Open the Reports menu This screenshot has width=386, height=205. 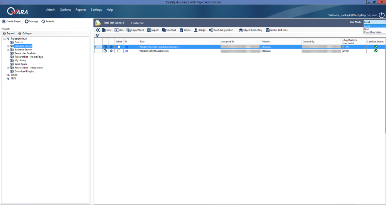click(x=81, y=10)
